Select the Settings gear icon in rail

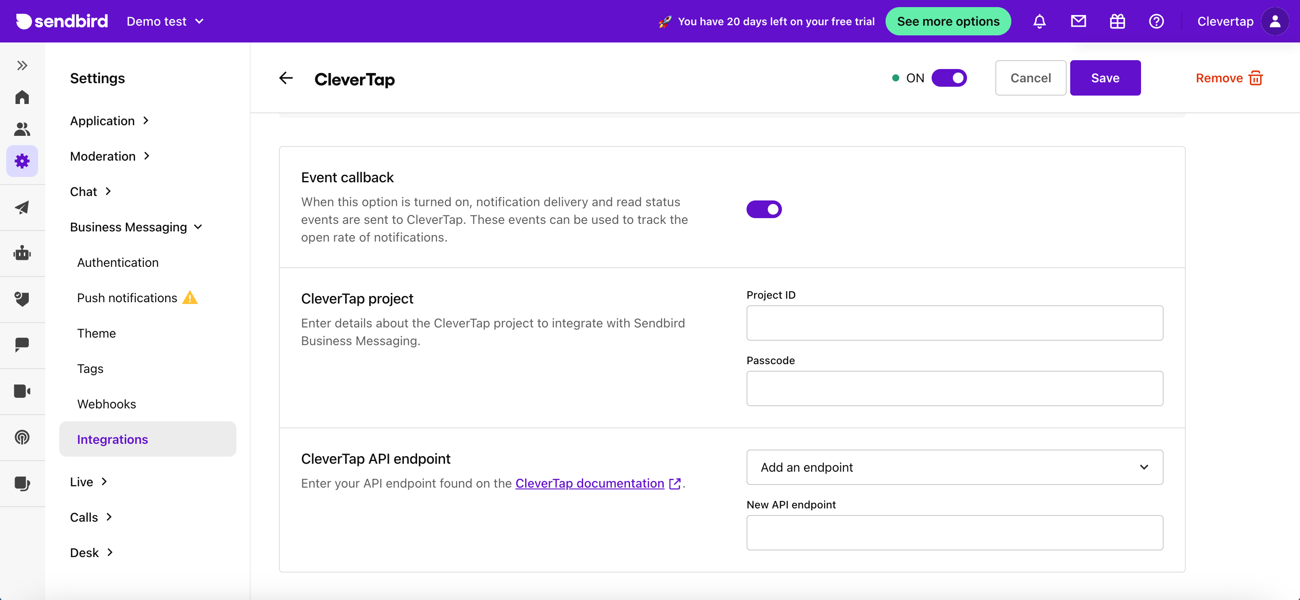[x=22, y=162]
